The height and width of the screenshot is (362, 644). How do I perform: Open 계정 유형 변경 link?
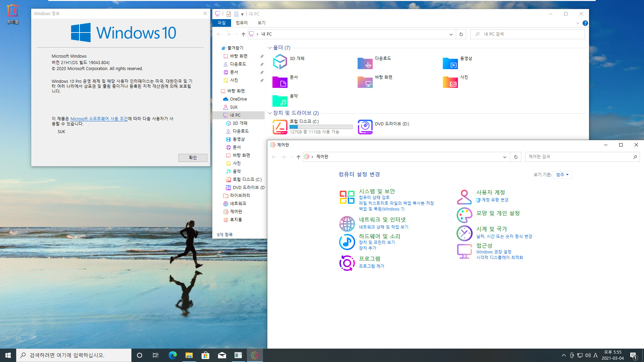click(495, 200)
